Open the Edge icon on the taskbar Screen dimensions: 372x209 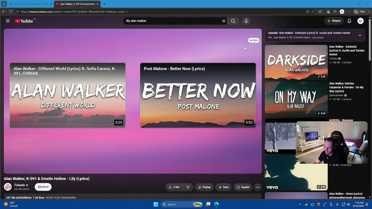pyautogui.click(x=217, y=204)
